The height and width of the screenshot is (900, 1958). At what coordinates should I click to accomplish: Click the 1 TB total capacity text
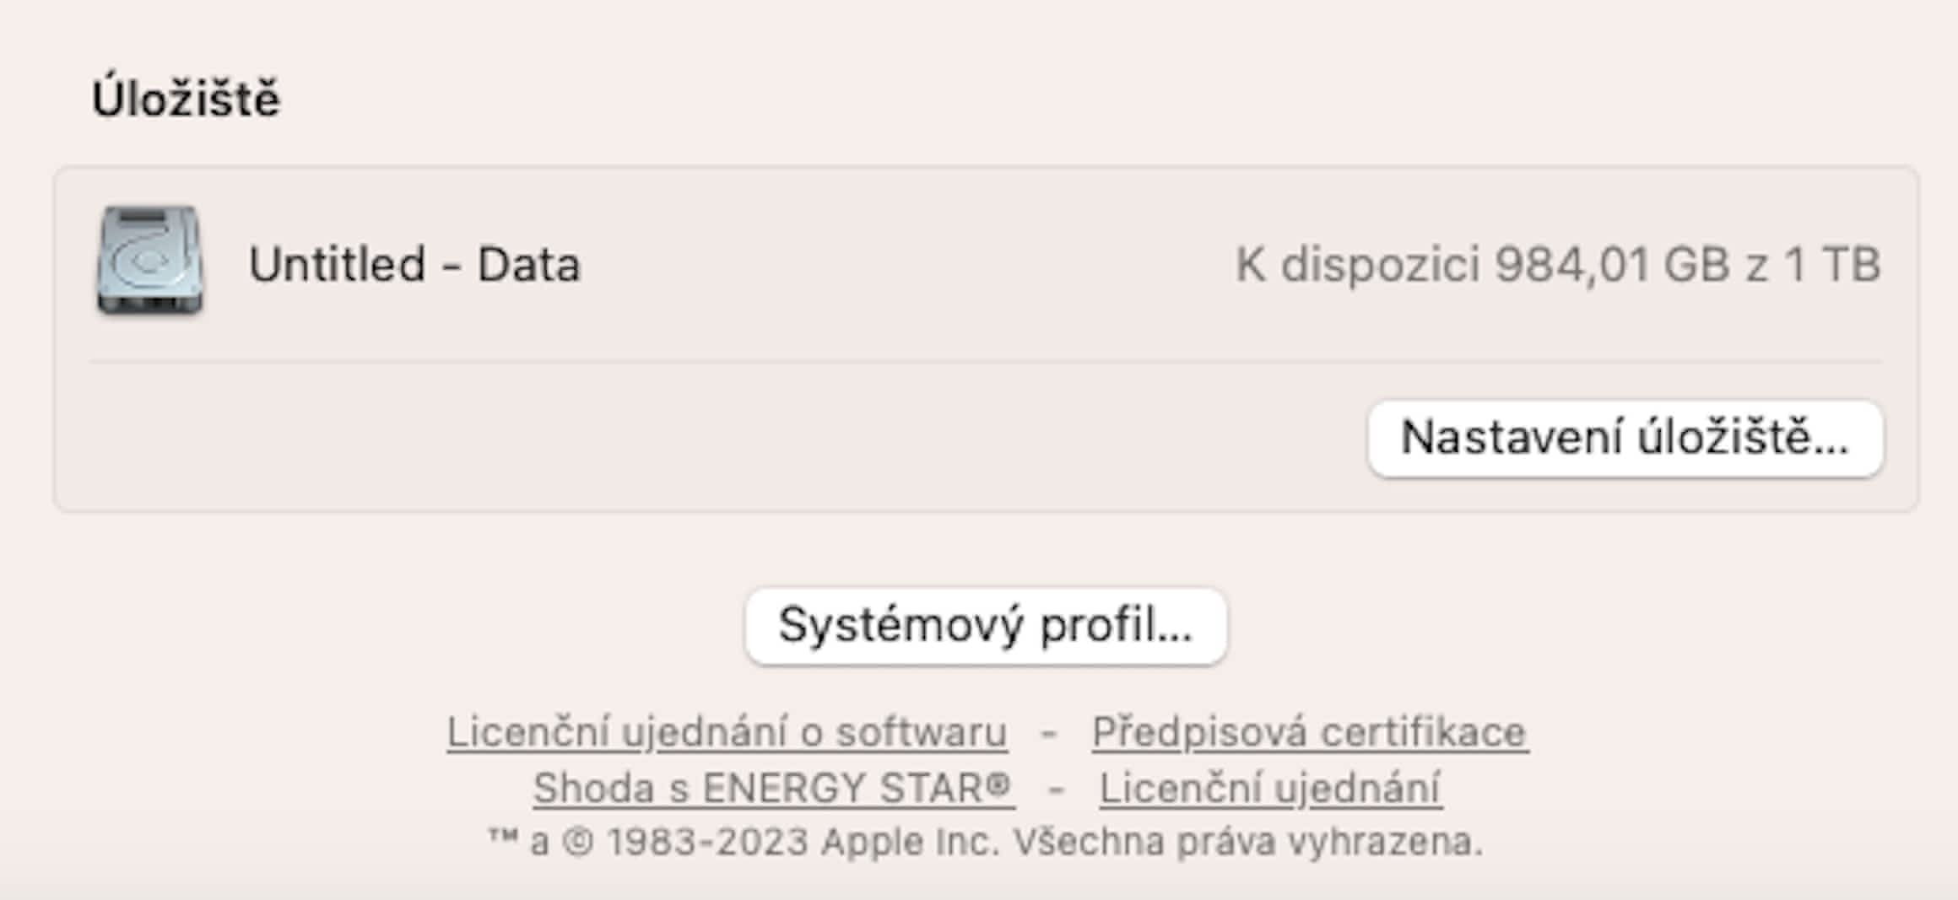click(x=1831, y=264)
